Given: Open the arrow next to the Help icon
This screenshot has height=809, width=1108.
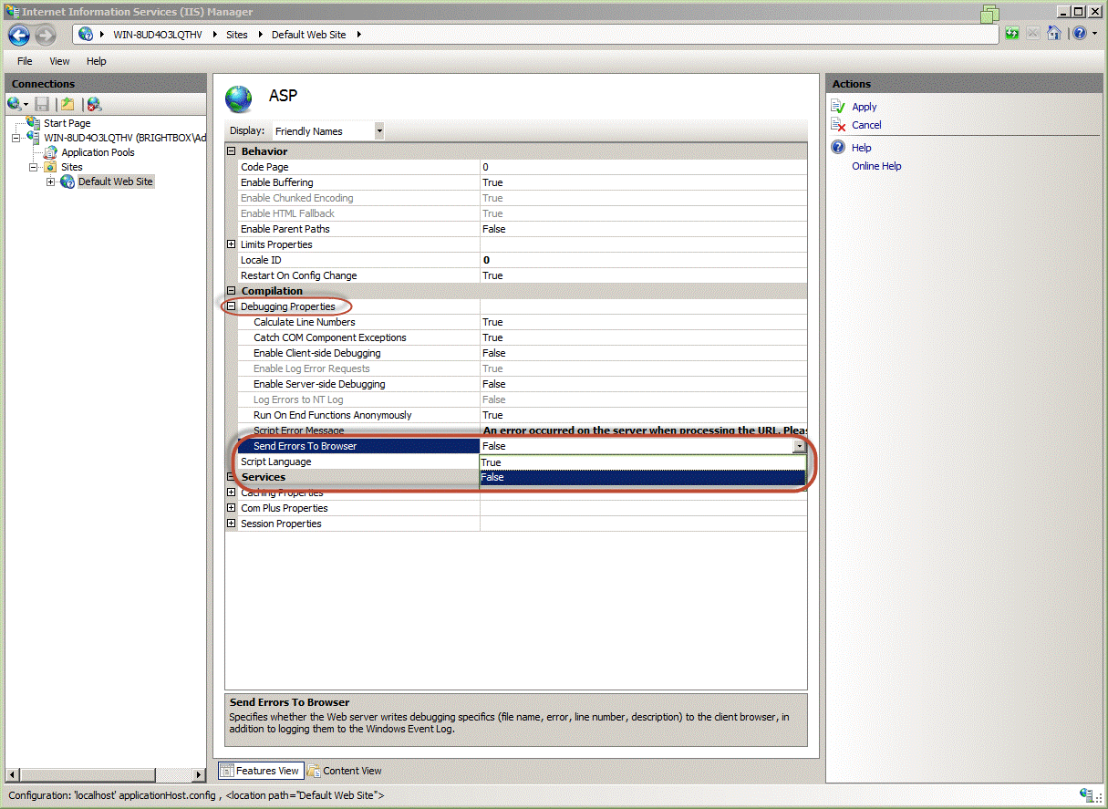Looking at the screenshot, I should [1094, 34].
